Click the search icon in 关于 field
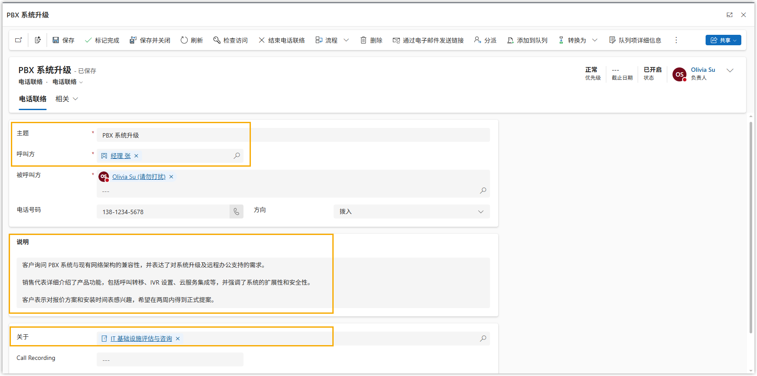Image resolution: width=757 pixels, height=376 pixels. click(483, 339)
